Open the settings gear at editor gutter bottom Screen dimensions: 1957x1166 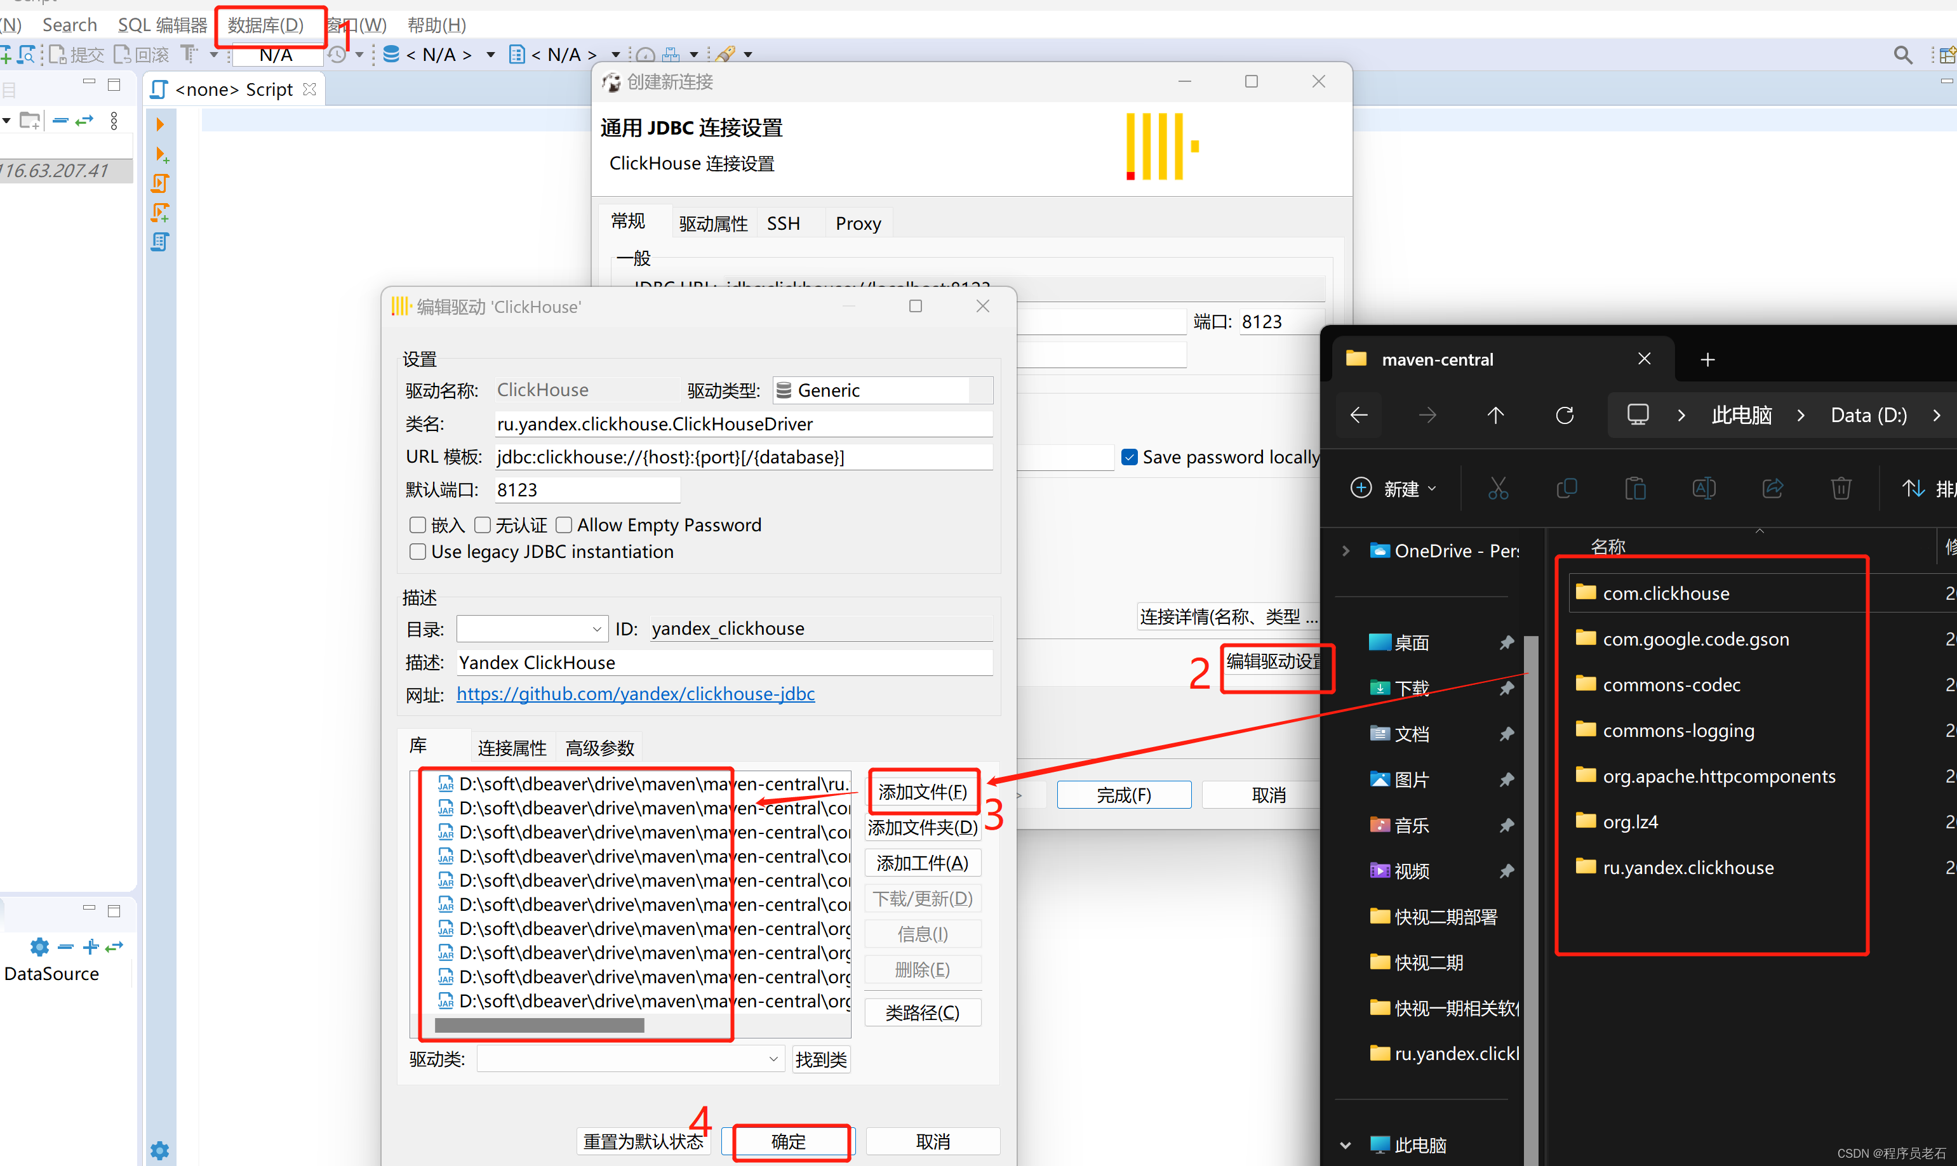point(159,1150)
